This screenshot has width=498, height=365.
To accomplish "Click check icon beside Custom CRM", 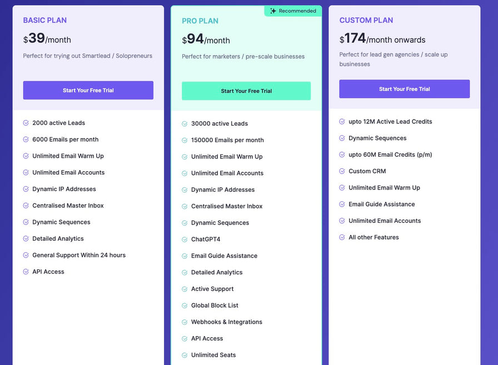I will click(342, 171).
